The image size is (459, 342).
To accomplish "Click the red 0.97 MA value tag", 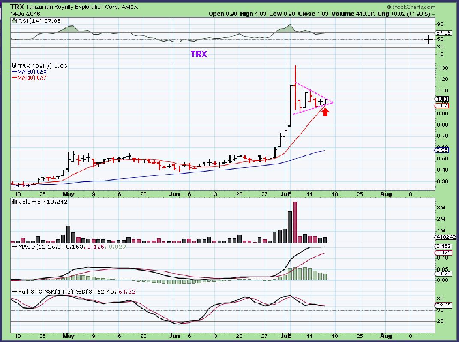I will coord(442,106).
